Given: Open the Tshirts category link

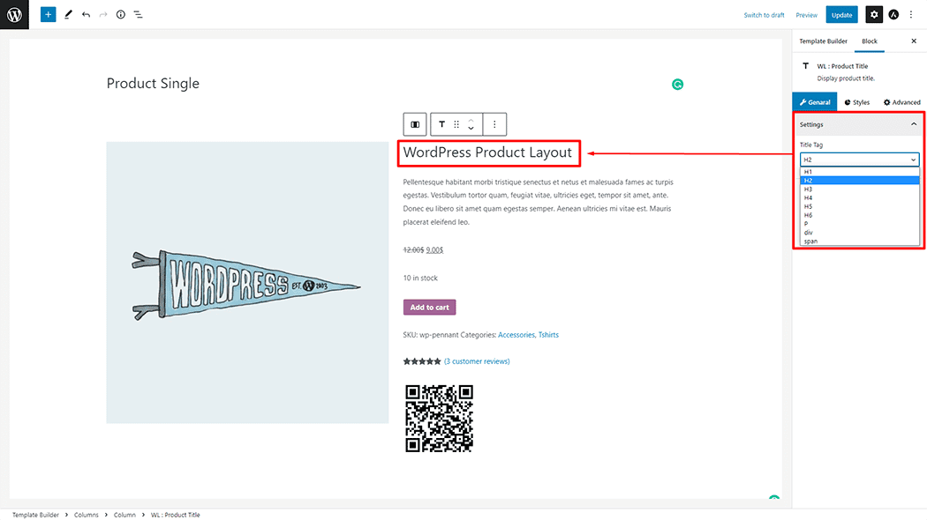Looking at the screenshot, I should point(548,335).
